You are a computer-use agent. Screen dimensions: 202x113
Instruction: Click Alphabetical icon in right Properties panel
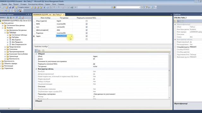pos(178,21)
